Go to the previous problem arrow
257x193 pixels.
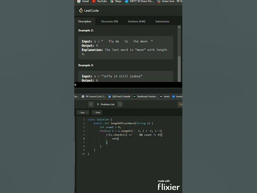(91, 104)
